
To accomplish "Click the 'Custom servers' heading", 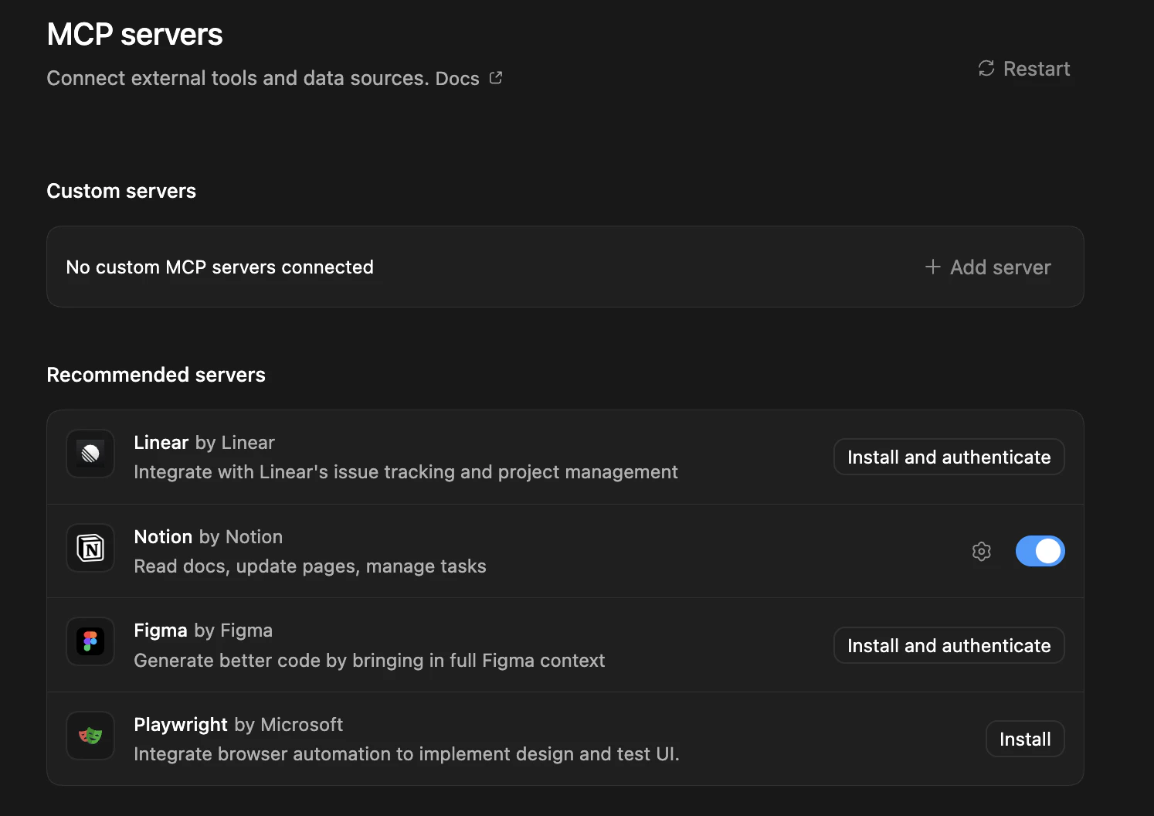I will pyautogui.click(x=121, y=191).
